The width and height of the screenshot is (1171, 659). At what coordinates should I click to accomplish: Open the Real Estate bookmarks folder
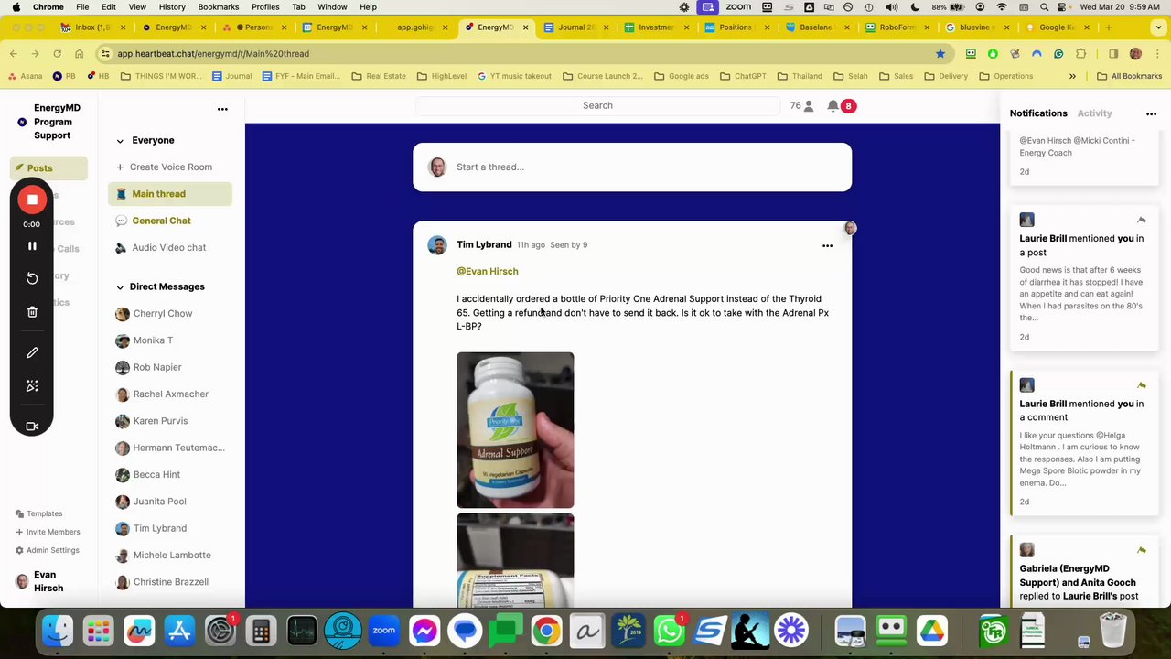click(379, 76)
